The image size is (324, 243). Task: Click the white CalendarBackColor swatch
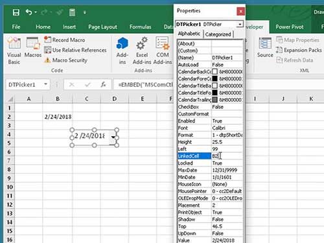point(214,72)
